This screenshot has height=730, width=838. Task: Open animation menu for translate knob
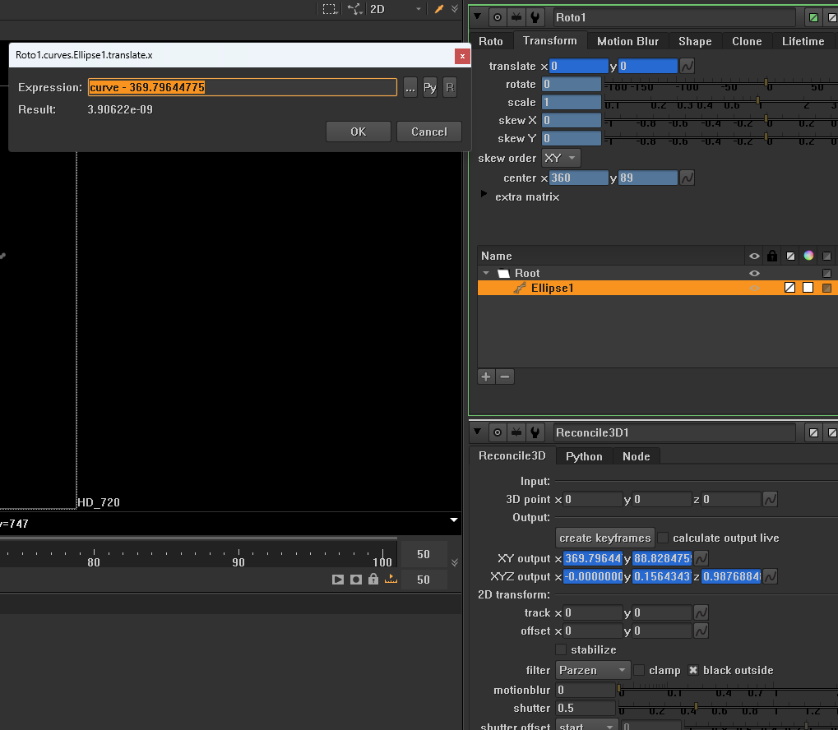click(688, 67)
